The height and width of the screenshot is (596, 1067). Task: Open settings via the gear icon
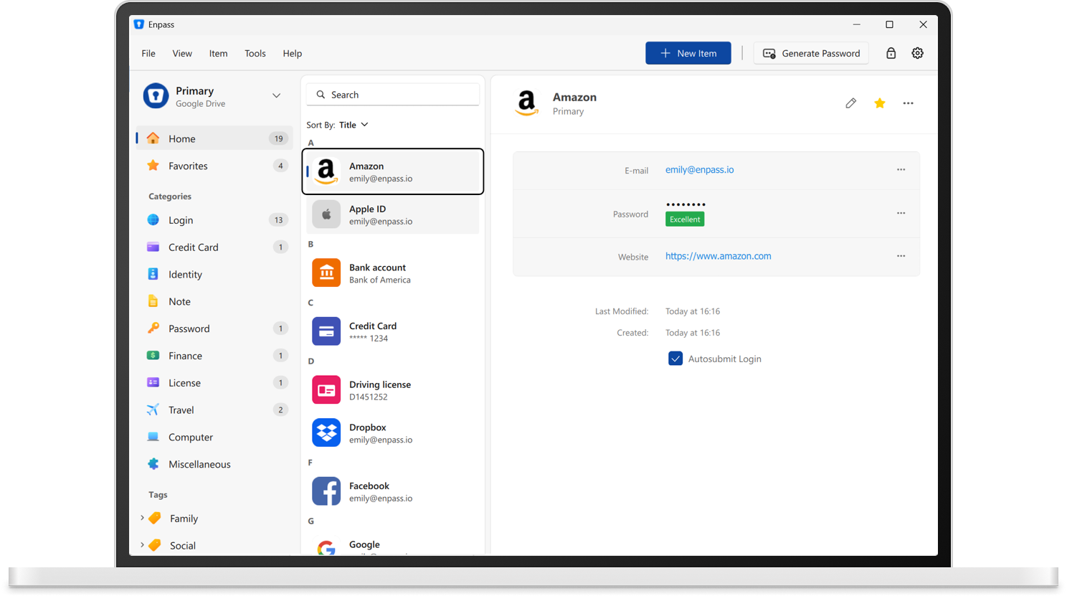(x=917, y=53)
